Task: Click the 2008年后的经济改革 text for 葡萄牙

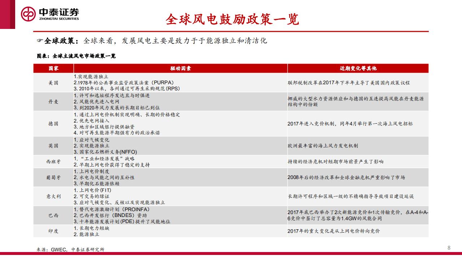Action: [x=346, y=178]
